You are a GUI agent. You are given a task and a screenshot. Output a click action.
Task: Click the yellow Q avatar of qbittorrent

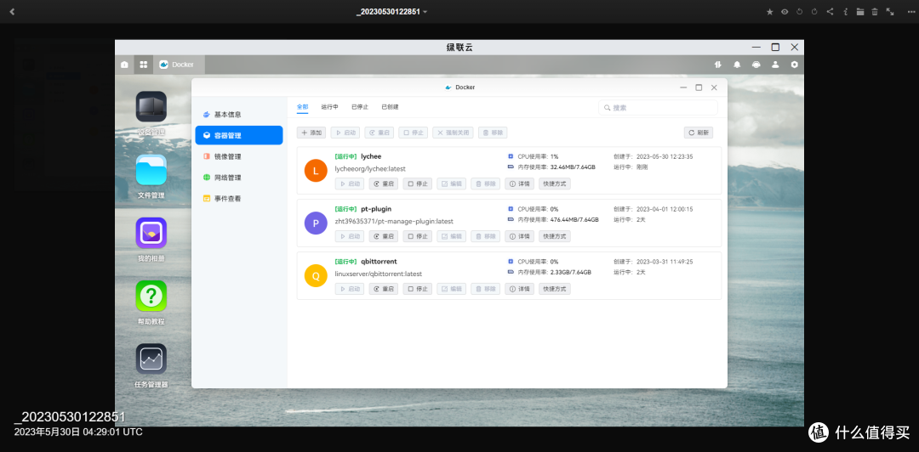(316, 276)
